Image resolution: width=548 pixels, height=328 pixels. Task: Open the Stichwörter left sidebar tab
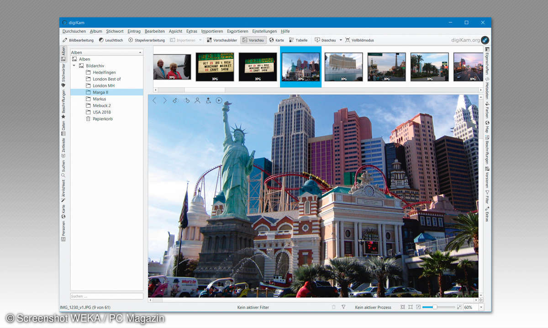pos(63,75)
